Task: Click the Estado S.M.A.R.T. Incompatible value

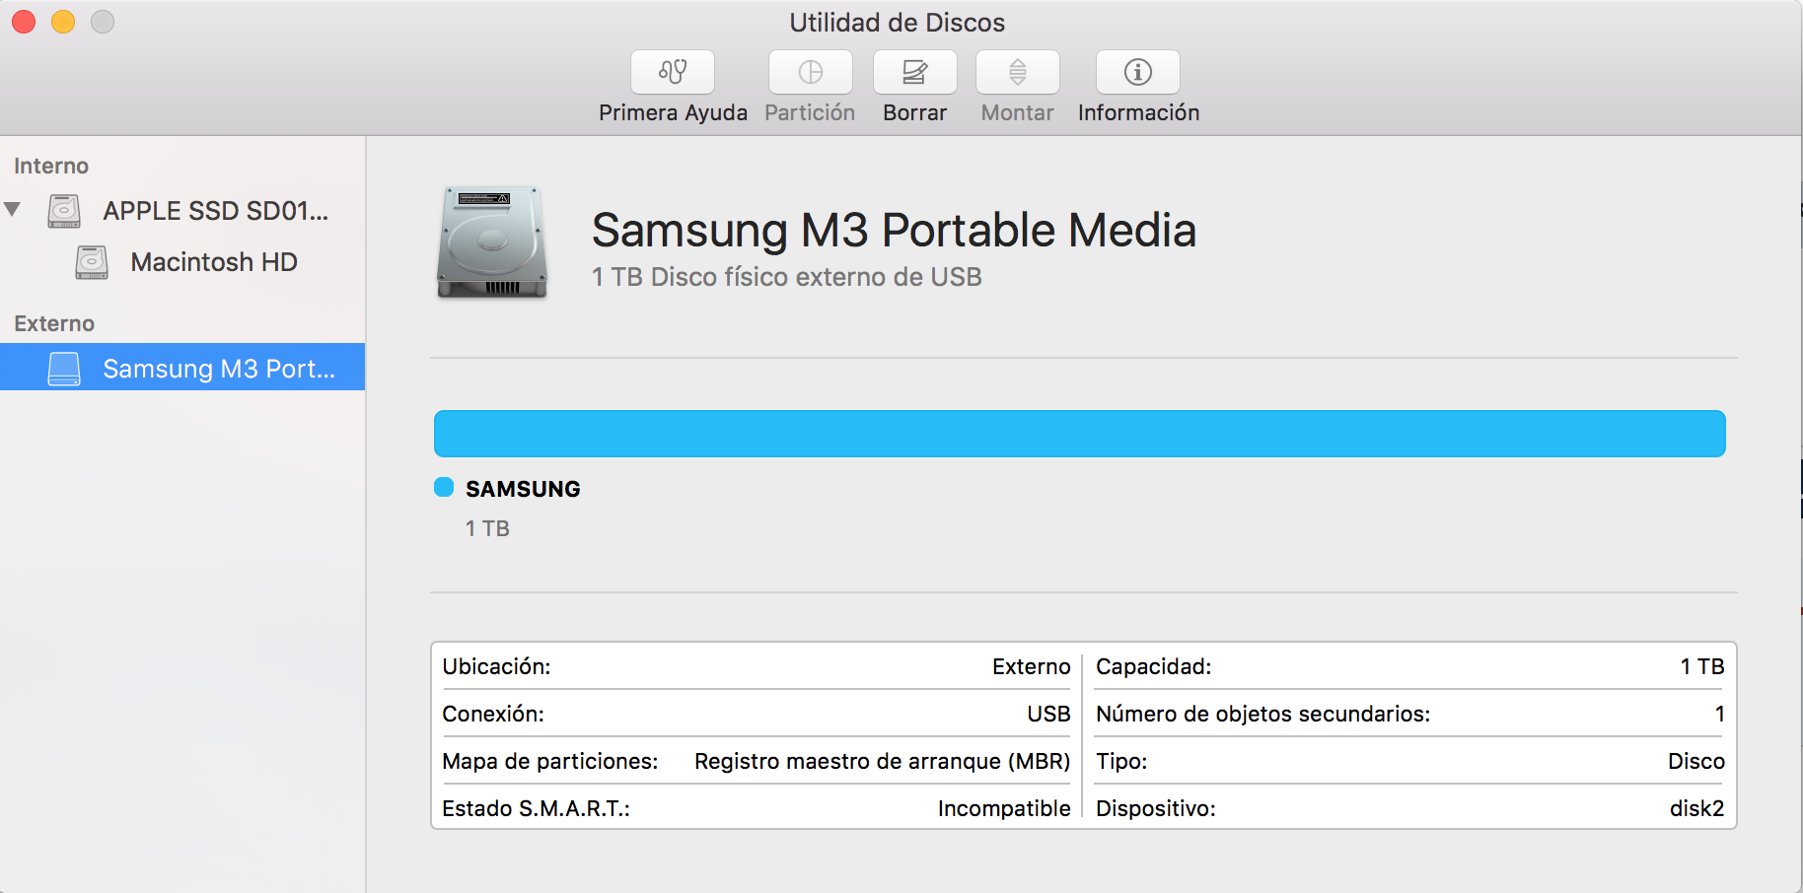Action: tap(1004, 808)
